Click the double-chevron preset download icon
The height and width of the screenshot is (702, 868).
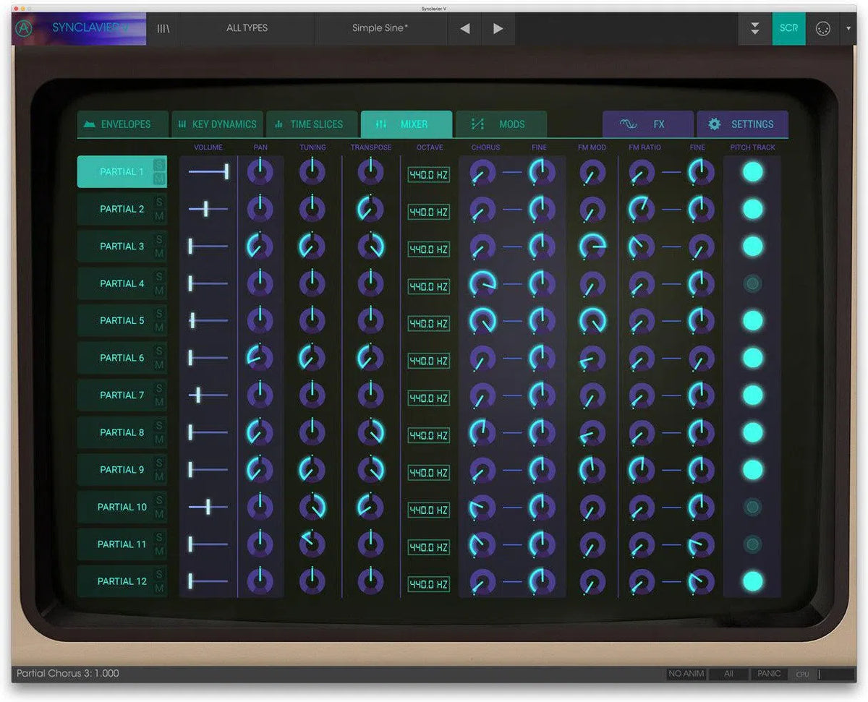pyautogui.click(x=754, y=29)
